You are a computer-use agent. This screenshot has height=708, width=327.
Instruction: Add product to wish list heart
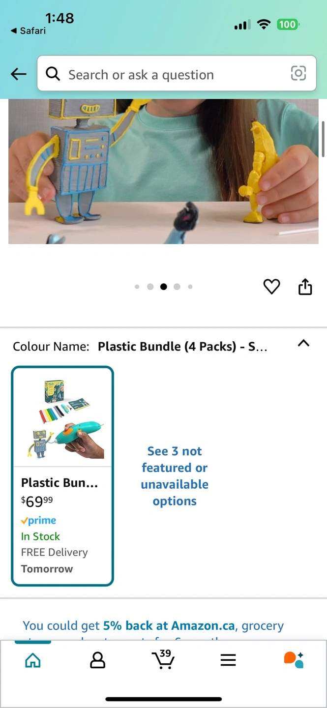[x=271, y=287]
